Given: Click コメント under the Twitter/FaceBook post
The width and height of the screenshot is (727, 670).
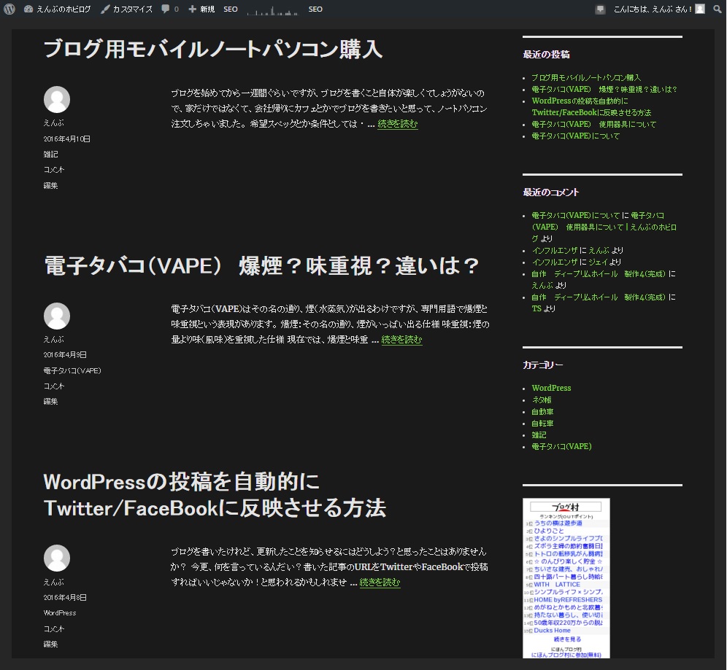Looking at the screenshot, I should [x=54, y=628].
